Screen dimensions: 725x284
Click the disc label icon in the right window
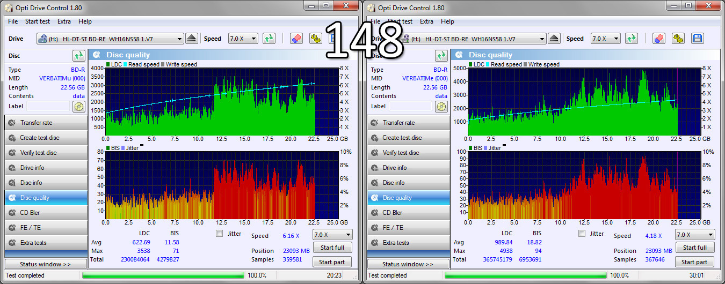441,106
